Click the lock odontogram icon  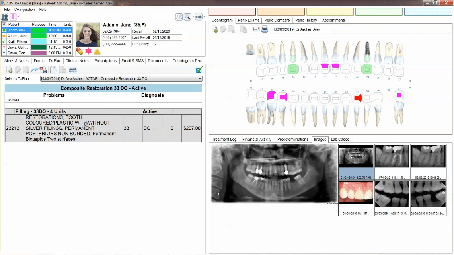244,29
